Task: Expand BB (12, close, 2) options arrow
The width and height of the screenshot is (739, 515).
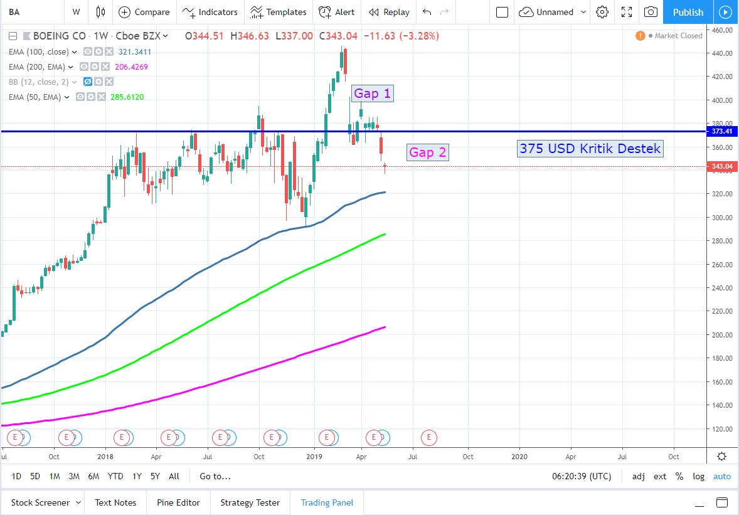Action: (75, 82)
